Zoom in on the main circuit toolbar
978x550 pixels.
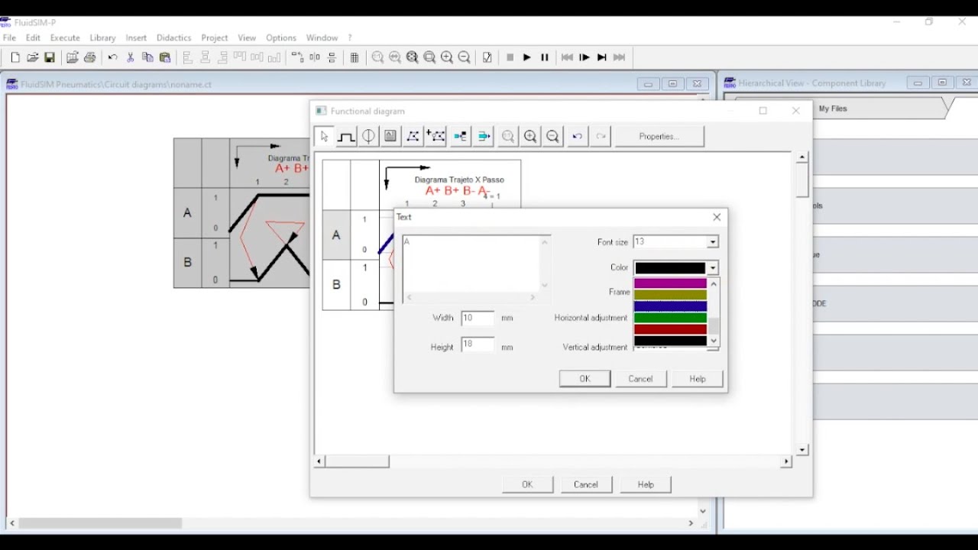click(x=447, y=57)
